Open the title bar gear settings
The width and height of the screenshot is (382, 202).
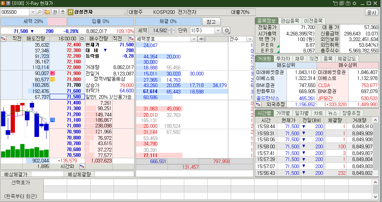click(354, 3)
